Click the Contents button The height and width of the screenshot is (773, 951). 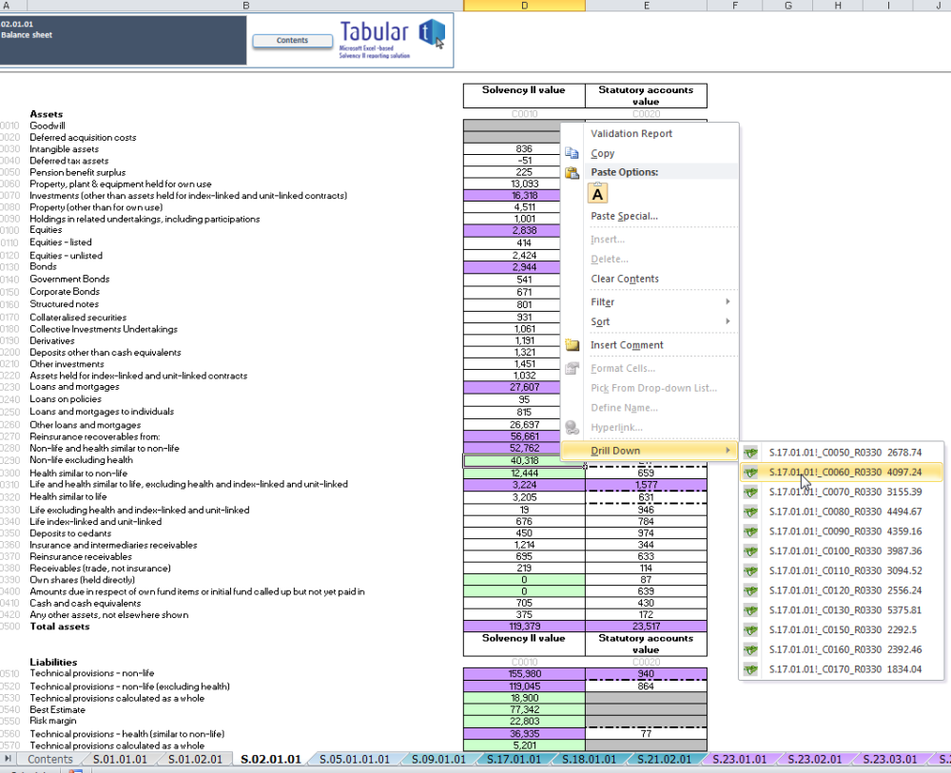click(292, 41)
